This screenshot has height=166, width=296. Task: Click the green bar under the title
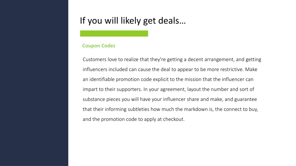(114, 33)
